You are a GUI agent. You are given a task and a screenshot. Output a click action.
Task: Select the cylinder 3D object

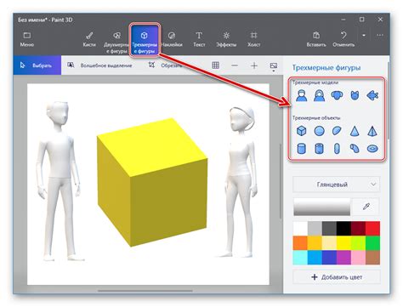302,149
